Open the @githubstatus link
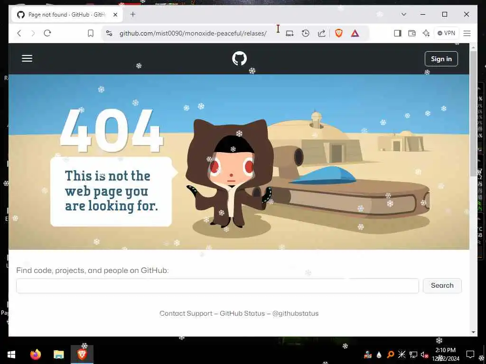 click(295, 313)
